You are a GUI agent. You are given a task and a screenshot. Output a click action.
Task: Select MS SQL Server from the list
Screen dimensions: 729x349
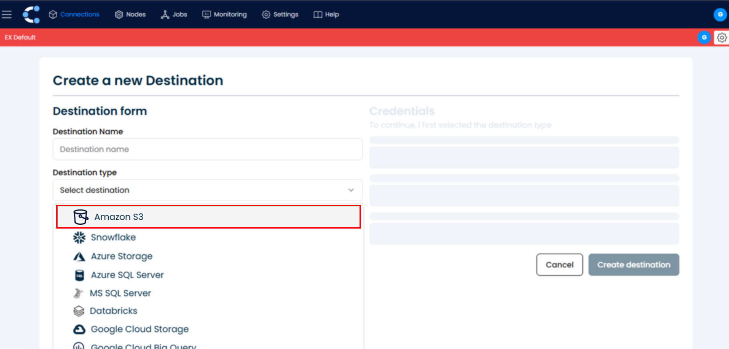click(120, 293)
